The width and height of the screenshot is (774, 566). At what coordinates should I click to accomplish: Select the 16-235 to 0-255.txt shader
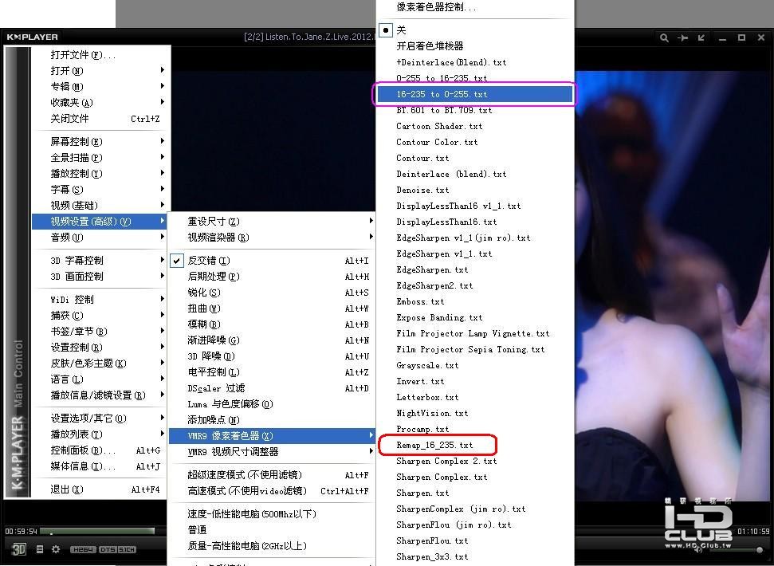[474, 94]
